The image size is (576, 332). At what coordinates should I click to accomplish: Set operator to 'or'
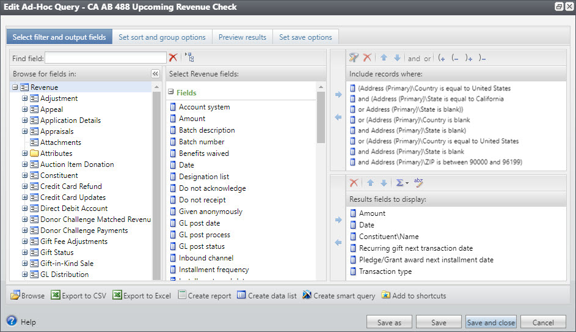tap(427, 59)
